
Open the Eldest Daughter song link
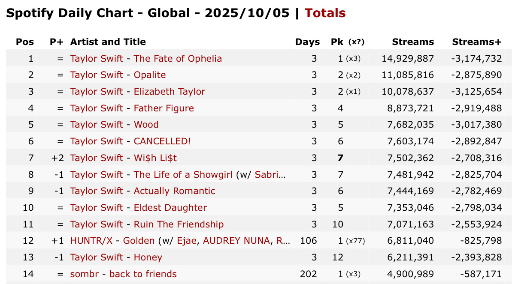(x=170, y=208)
